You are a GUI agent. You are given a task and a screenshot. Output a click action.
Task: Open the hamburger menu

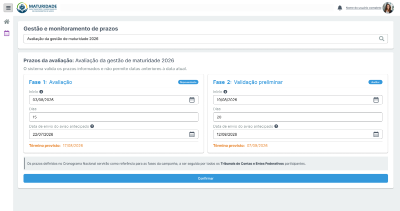(8, 7)
